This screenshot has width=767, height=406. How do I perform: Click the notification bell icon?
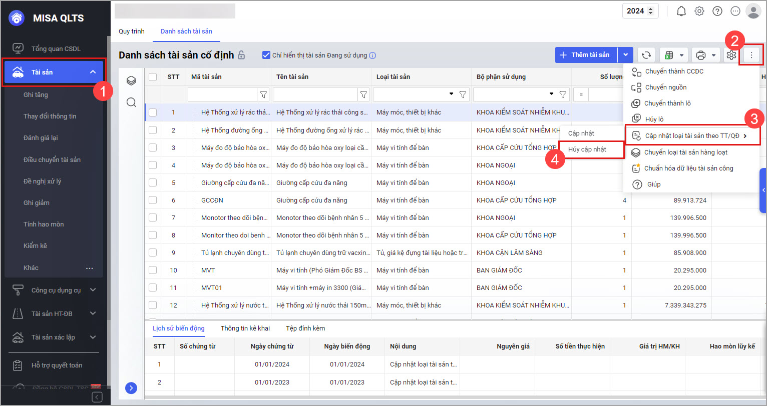[x=681, y=11]
